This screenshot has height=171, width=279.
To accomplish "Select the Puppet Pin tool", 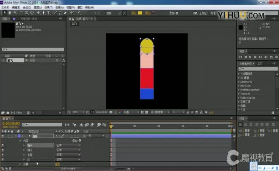I will [x=79, y=13].
